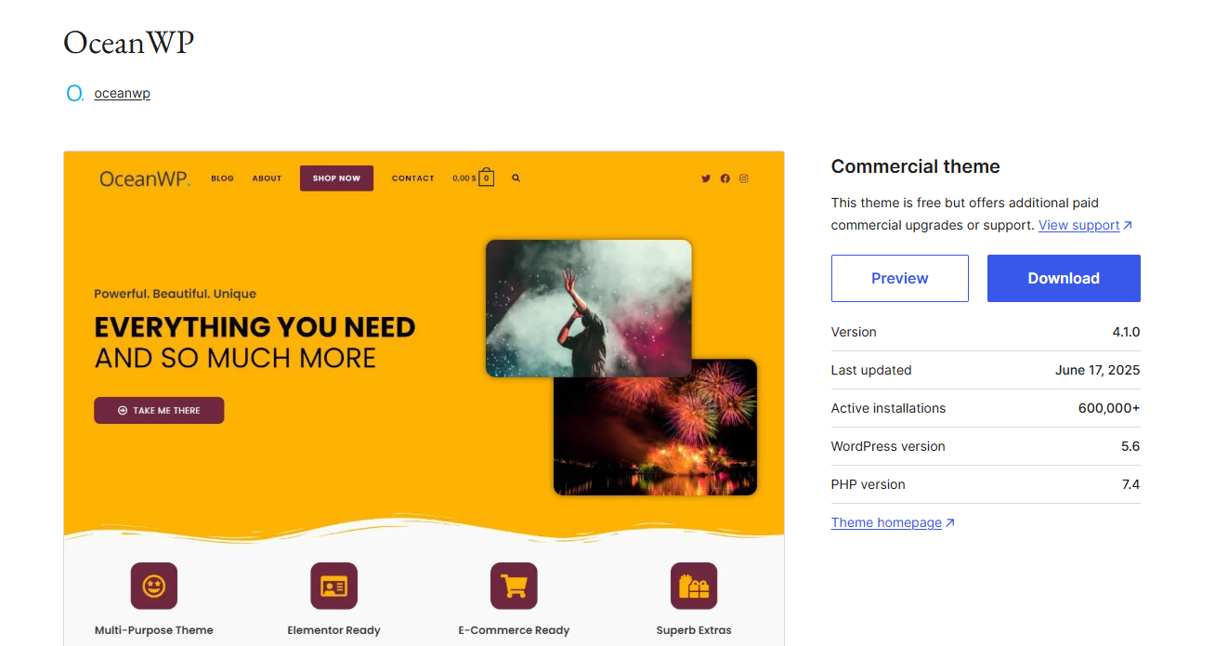Click the Twitter icon in theme screenshot
The width and height of the screenshot is (1215, 646).
706,178
